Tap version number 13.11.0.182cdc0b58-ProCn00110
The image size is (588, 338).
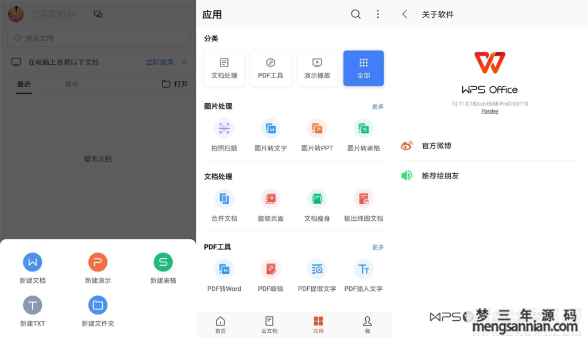(x=490, y=104)
